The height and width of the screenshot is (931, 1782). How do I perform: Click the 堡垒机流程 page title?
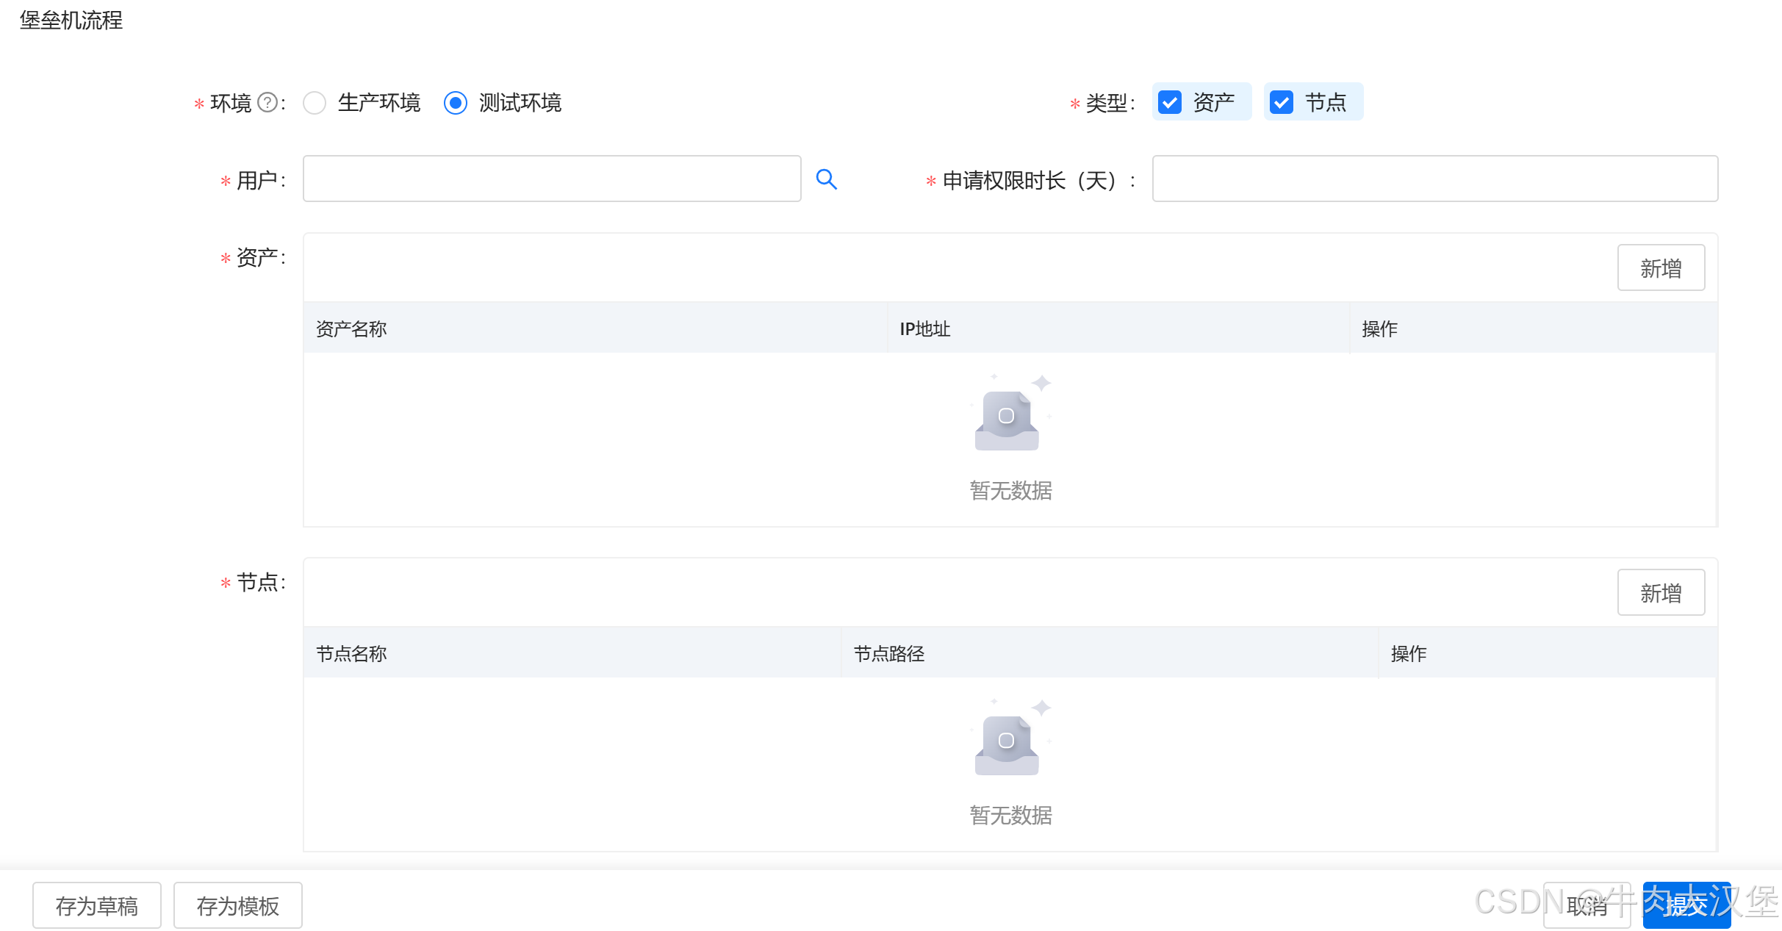coord(71,20)
